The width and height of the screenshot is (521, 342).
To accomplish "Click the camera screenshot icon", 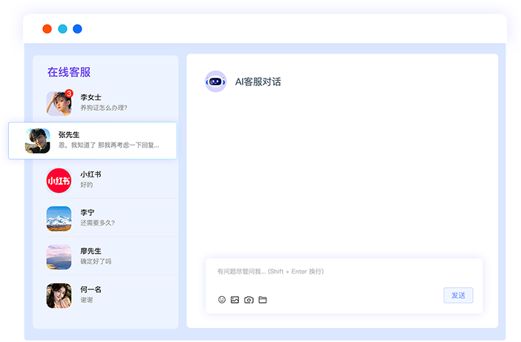I will click(249, 300).
